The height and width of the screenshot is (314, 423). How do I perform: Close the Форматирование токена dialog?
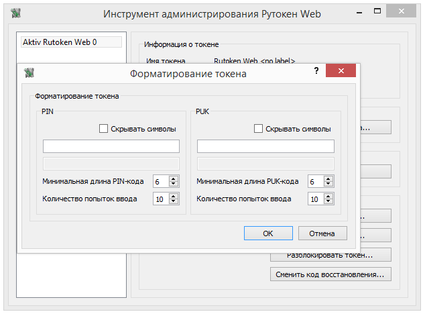point(341,70)
